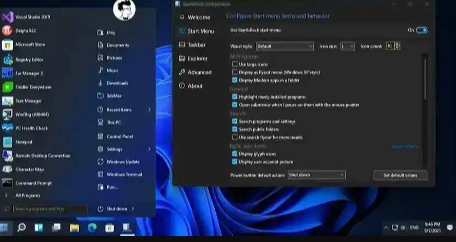Viewport: 456px width, 242px height.
Task: Launch Delphi XE2 icon
Action: coord(7,31)
